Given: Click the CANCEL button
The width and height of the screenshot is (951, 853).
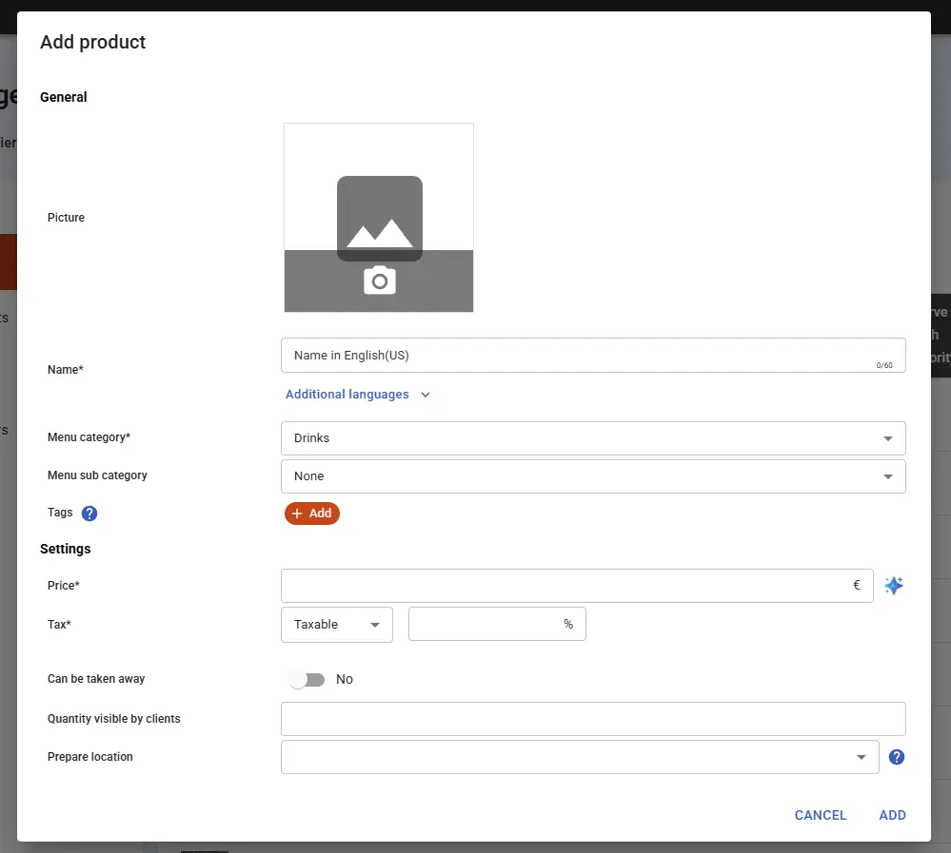Looking at the screenshot, I should pyautogui.click(x=820, y=815).
